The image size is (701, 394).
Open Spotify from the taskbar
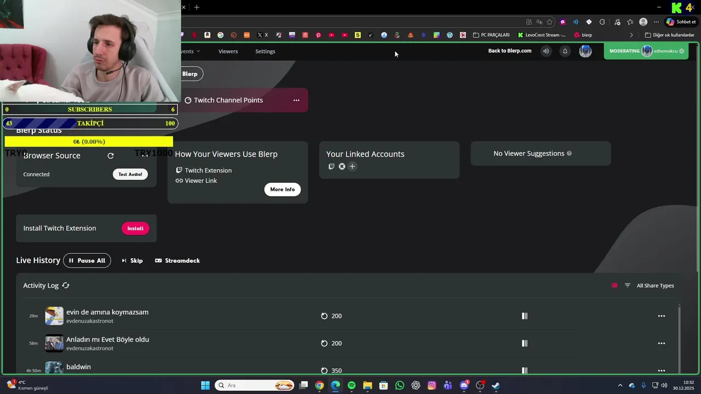[x=352, y=385]
